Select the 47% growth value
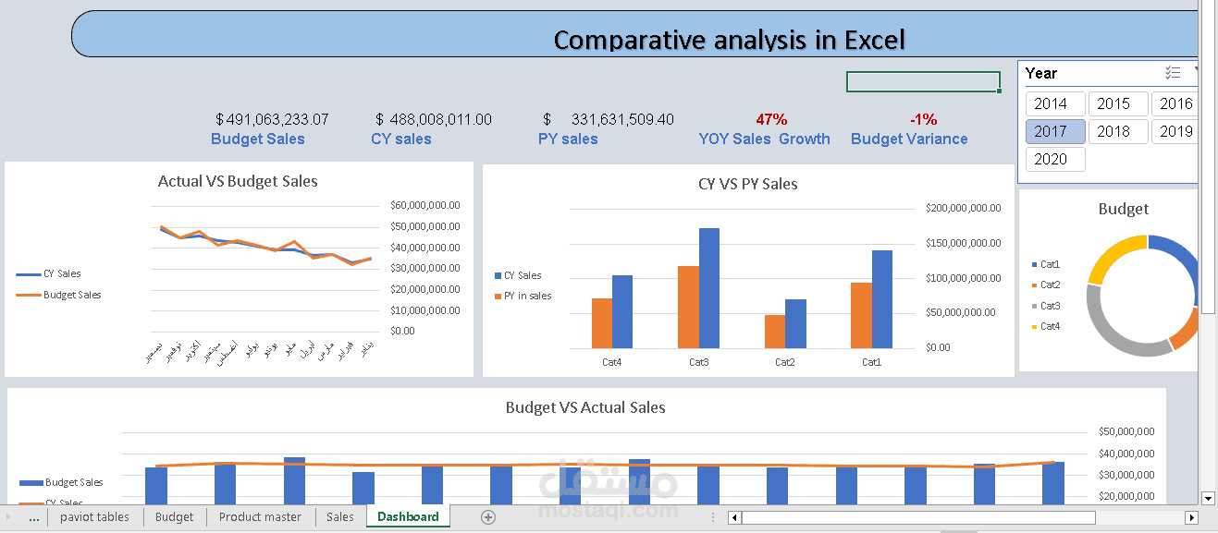This screenshot has height=533, width=1218. [x=771, y=119]
